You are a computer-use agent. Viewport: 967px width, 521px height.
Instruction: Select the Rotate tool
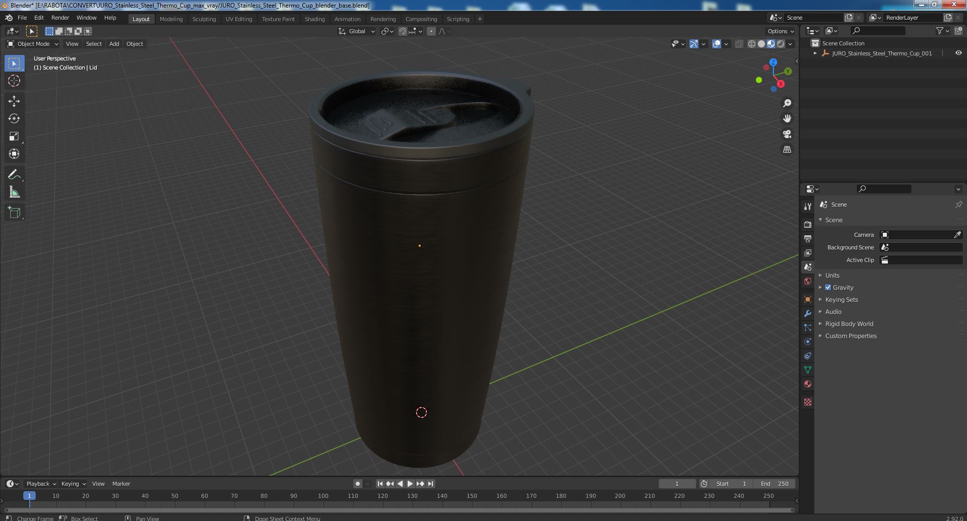14,118
